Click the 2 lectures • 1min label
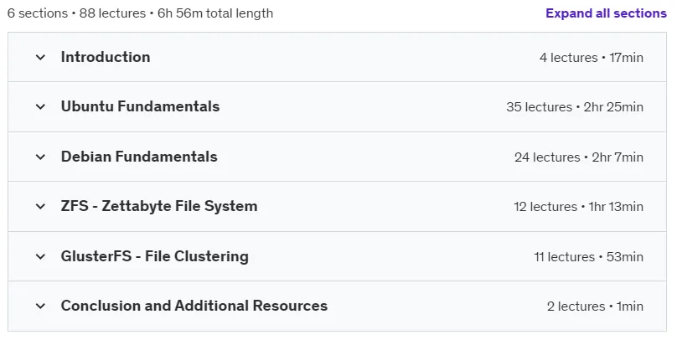This screenshot has height=340, width=677. 595,307
